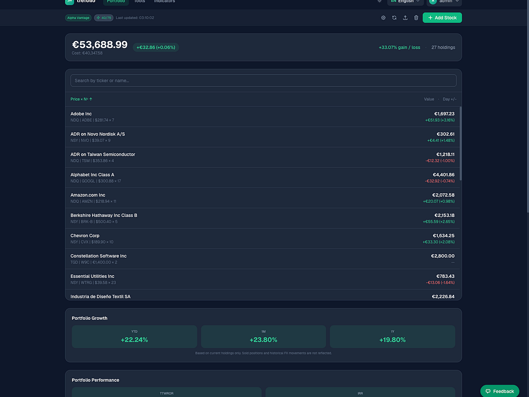Click Essential Utilities change -€13.06 (-1.64%)
Viewport: 529px width, 397px height.
tap(440, 283)
